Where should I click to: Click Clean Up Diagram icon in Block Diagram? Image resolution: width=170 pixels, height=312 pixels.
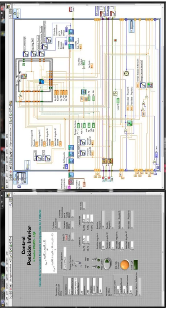coord(11,103)
